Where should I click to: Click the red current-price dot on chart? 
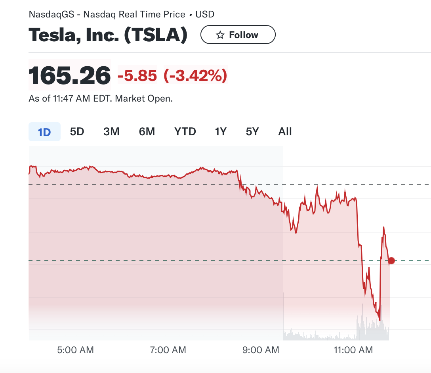pos(391,261)
